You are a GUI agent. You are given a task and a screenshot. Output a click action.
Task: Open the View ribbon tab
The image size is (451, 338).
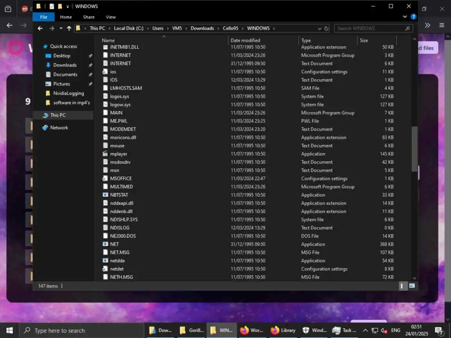click(x=111, y=17)
